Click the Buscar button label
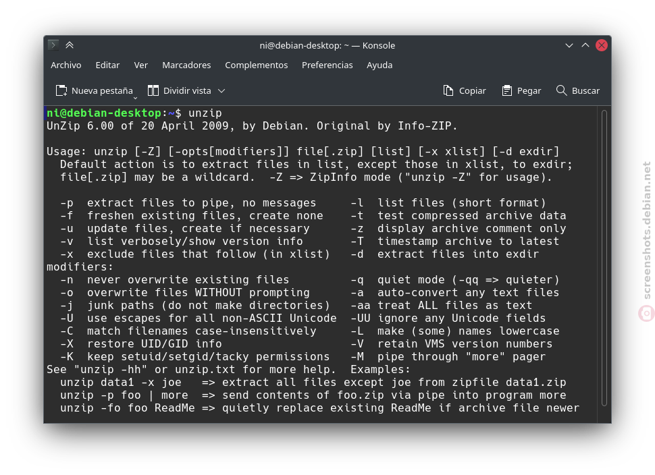The height and width of the screenshot is (475, 655). tap(585, 90)
